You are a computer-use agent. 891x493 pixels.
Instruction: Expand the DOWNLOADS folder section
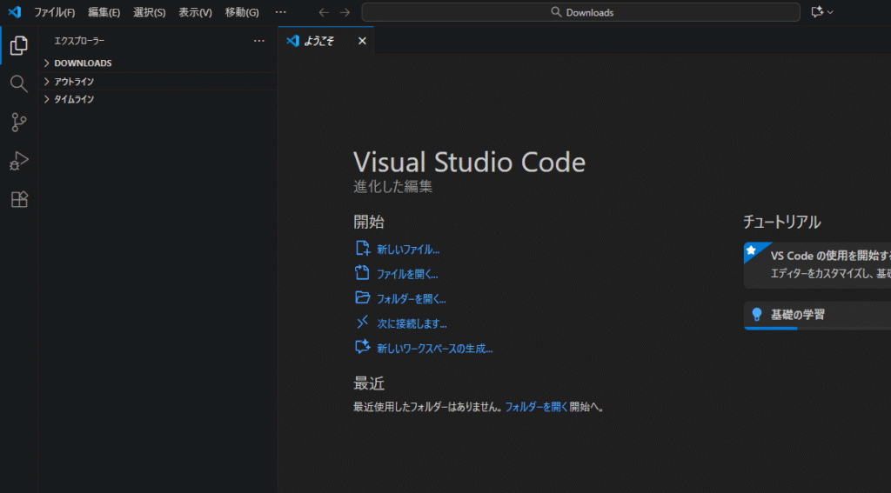(x=83, y=63)
